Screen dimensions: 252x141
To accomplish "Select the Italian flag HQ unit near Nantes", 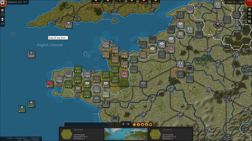I will pos(106,104).
